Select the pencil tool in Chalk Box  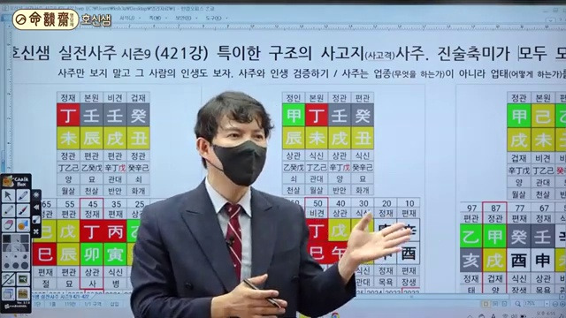[x=8, y=210]
